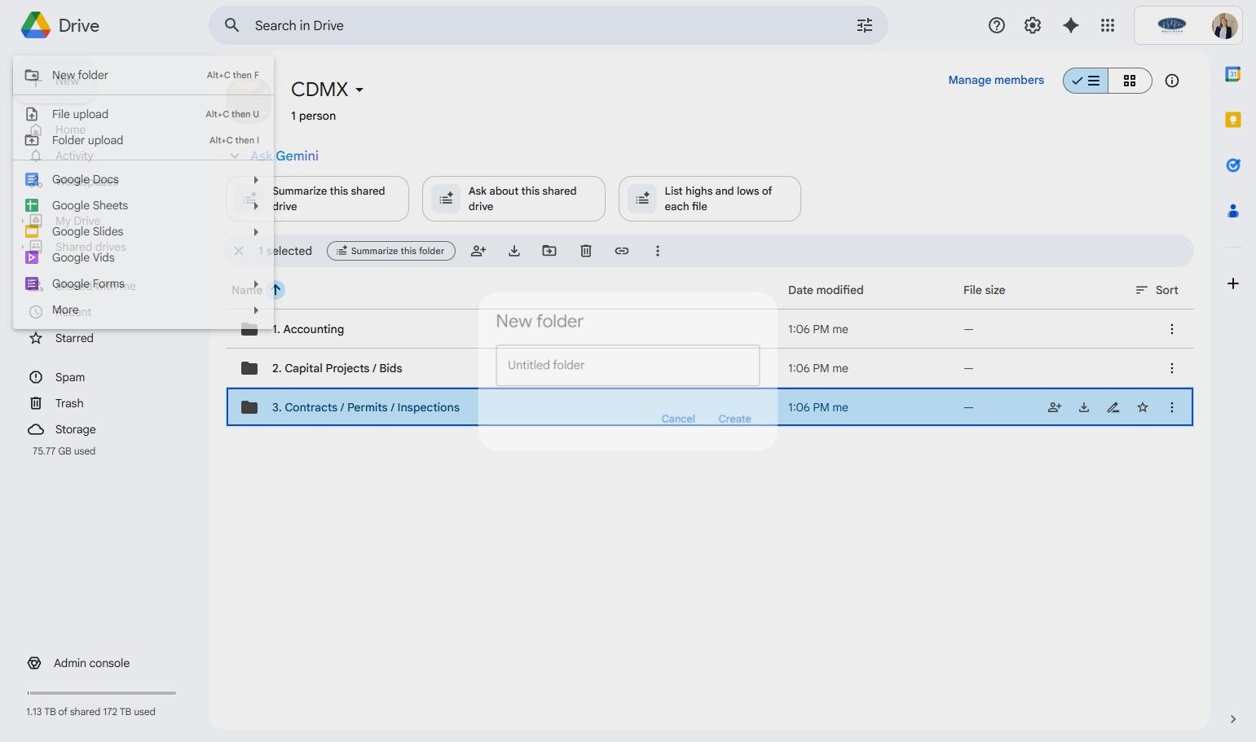Switch to grid layout view
This screenshot has width=1256, height=742.
click(x=1129, y=81)
